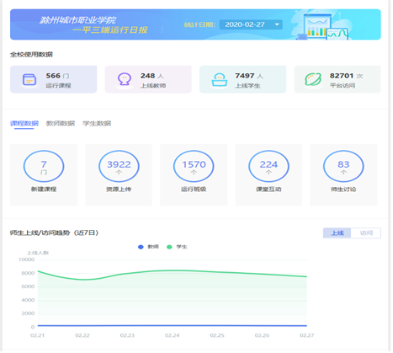
Task: Click the 02.24 point on the chart
Action: pyautogui.click(x=173, y=270)
